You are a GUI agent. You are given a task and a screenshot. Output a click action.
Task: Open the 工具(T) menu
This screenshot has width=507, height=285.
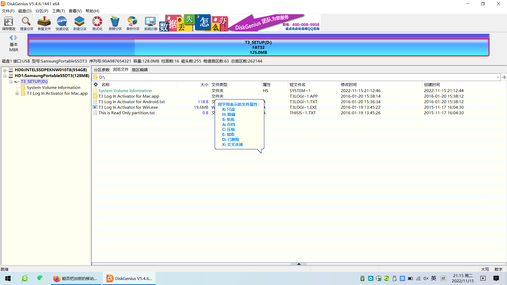tap(58, 11)
